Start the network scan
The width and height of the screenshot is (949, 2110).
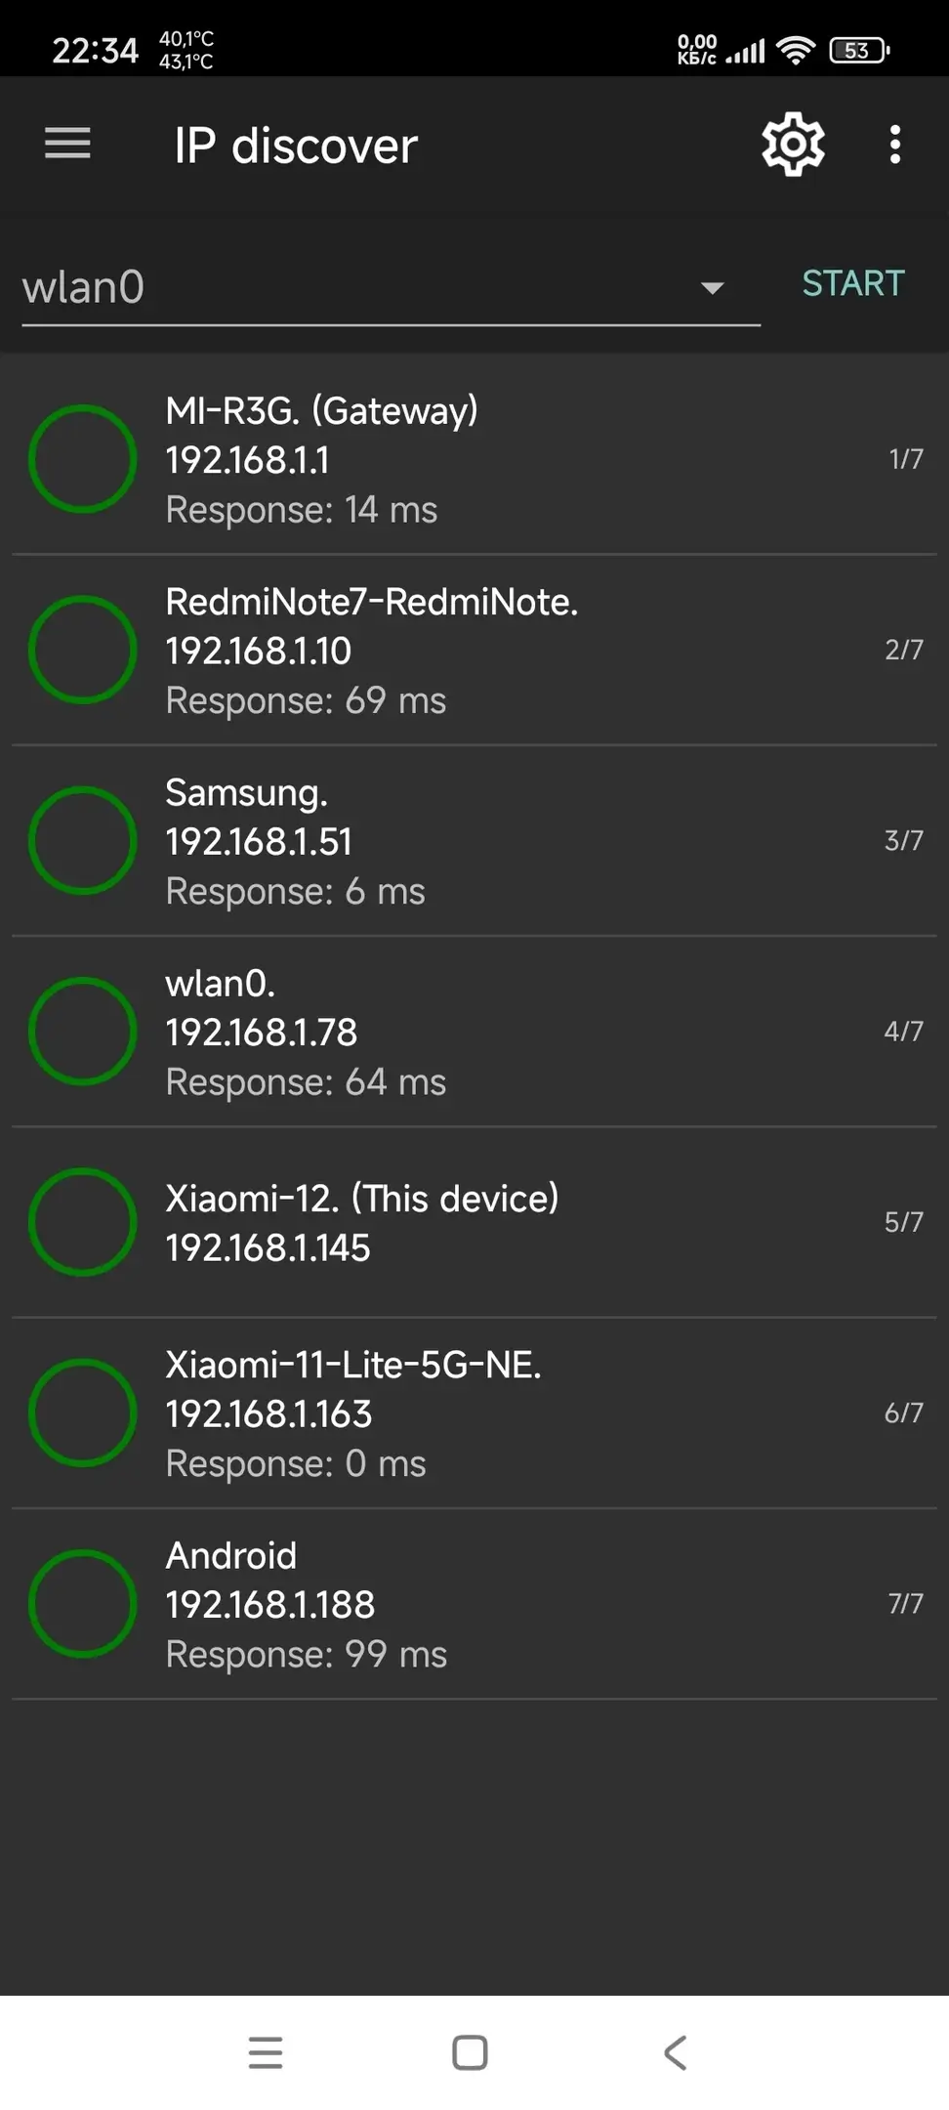pyautogui.click(x=853, y=283)
